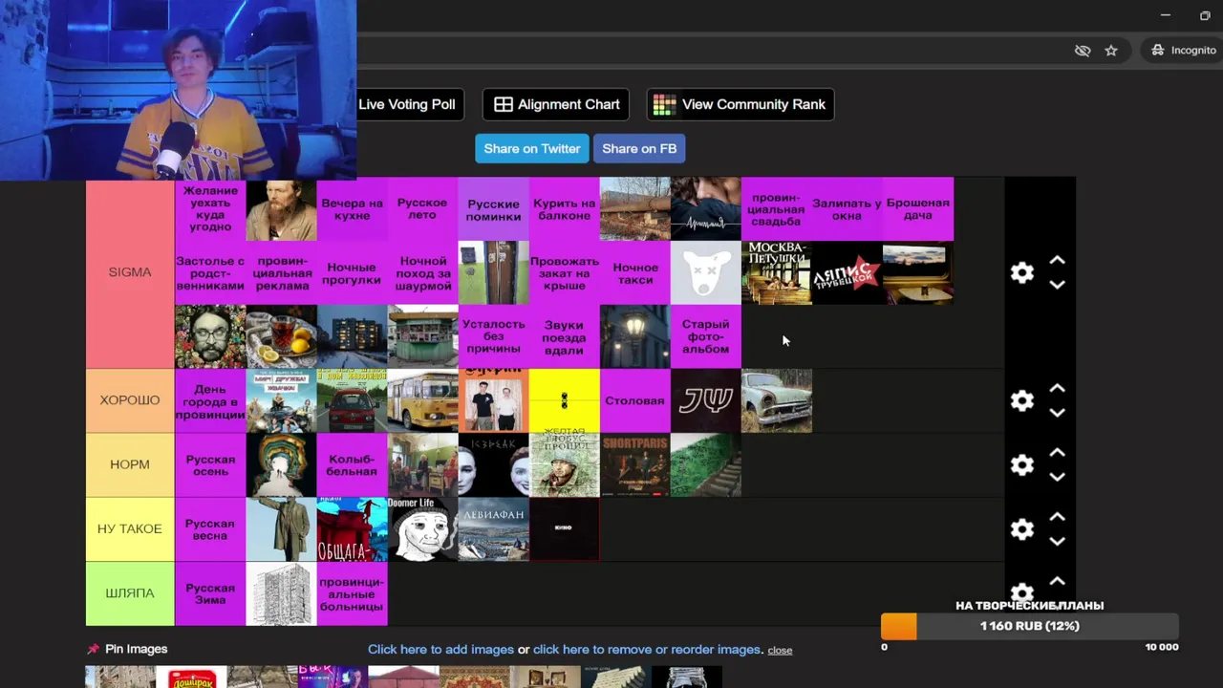Screen dimensions: 1223x688
Task: Open settings gear for ШЛЯПА tier
Action: 1022,591
